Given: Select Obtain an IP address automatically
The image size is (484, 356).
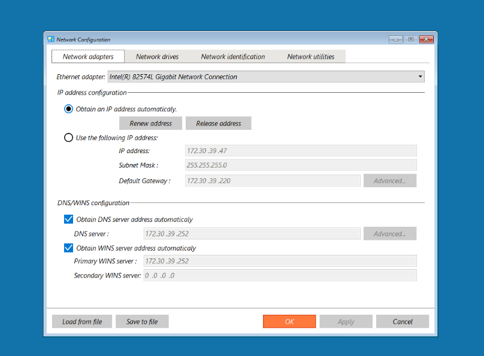Looking at the screenshot, I should (x=68, y=109).
